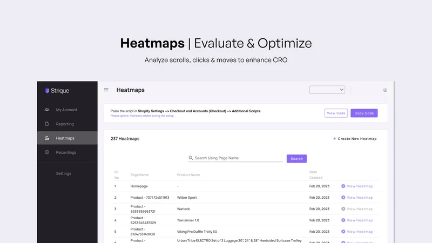
Task: Open the Recordings section
Action: [67, 152]
